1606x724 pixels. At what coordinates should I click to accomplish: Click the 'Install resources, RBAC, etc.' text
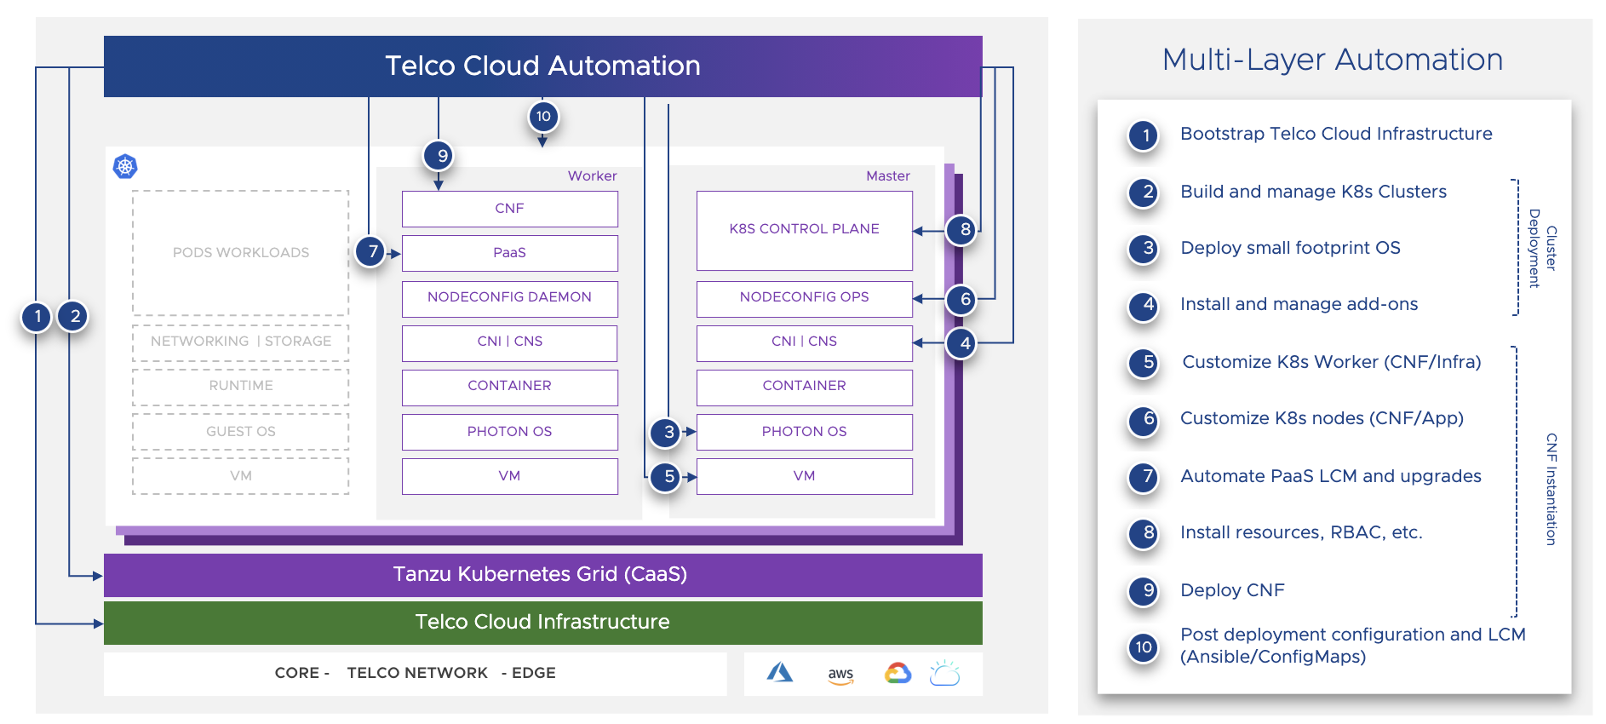pyautogui.click(x=1301, y=533)
